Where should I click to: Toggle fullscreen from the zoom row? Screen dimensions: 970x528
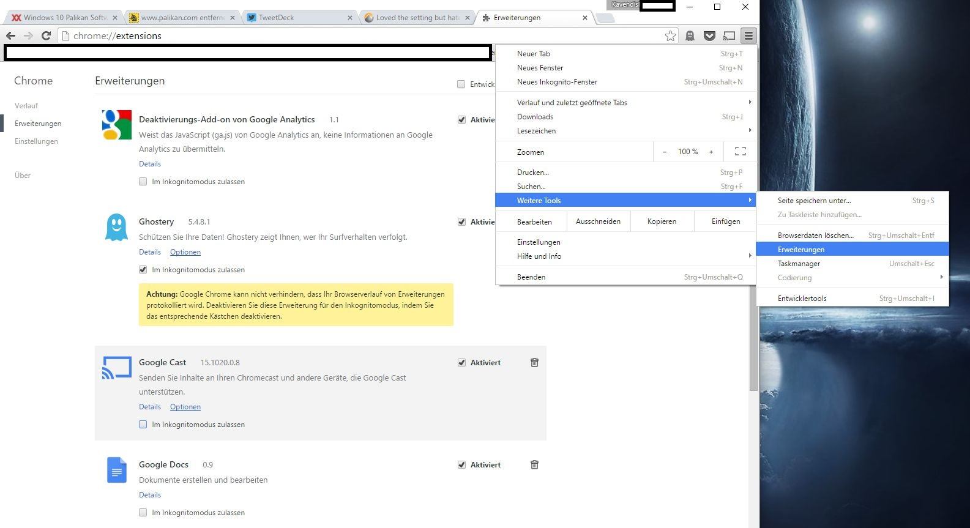[x=740, y=151]
